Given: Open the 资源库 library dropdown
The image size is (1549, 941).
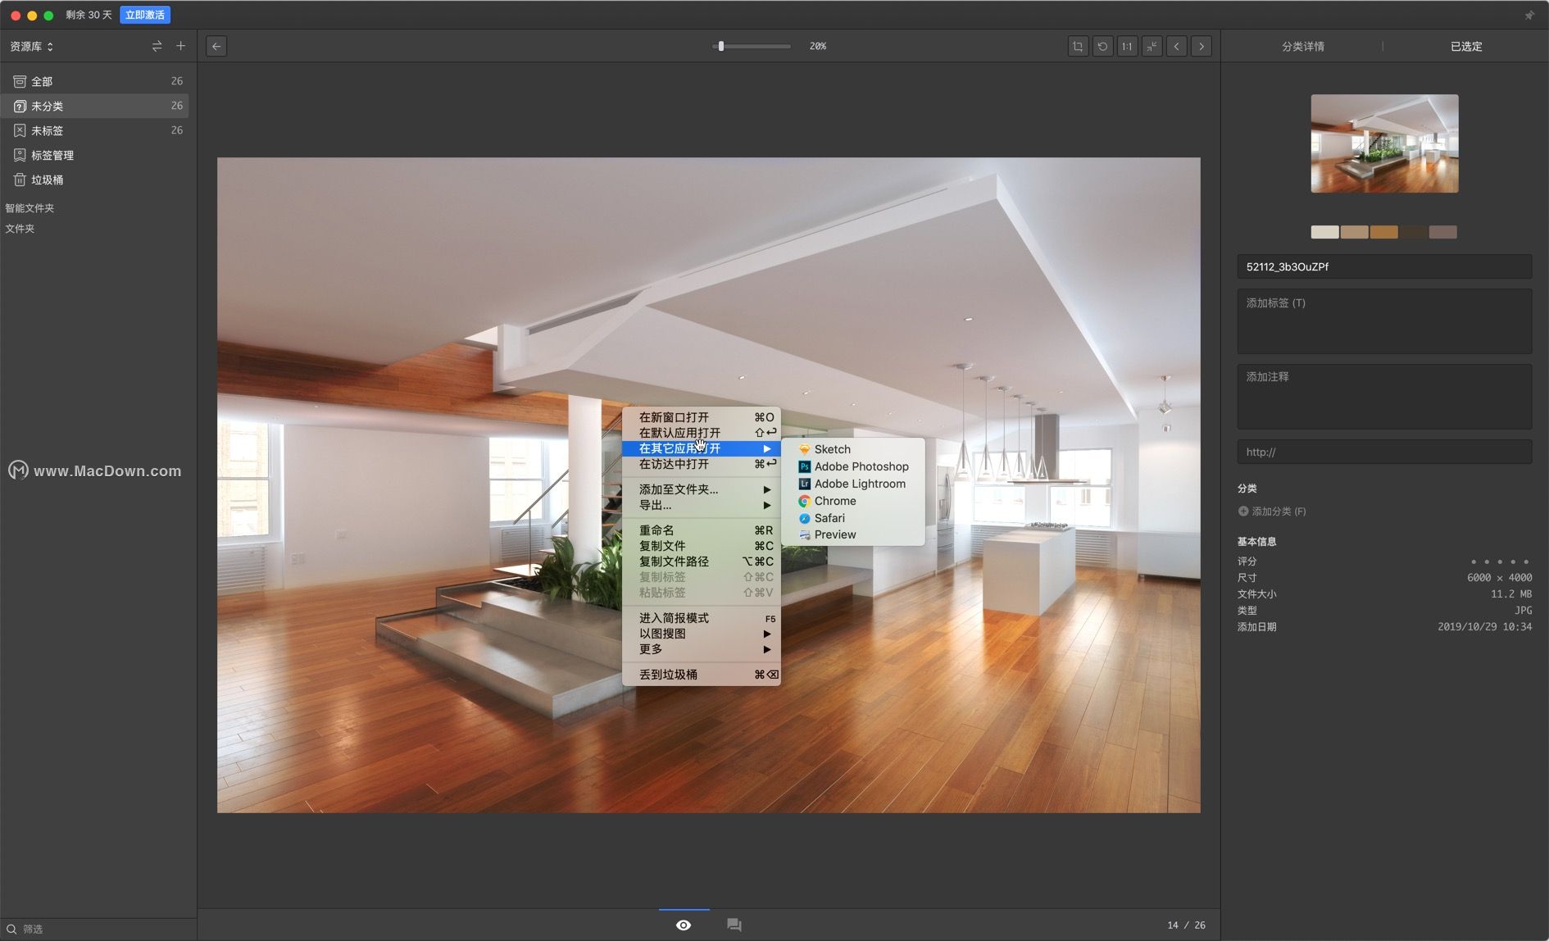Looking at the screenshot, I should click(x=32, y=47).
